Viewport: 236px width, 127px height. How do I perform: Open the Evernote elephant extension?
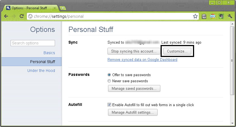point(221,16)
